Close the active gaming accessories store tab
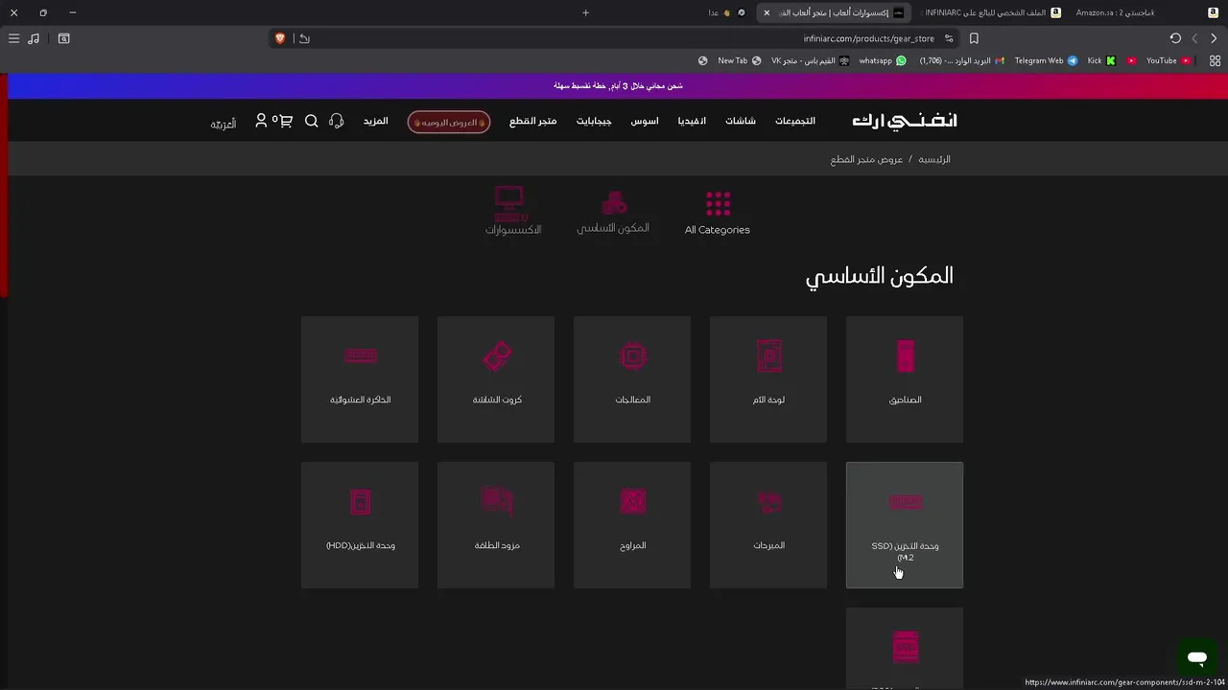The width and height of the screenshot is (1228, 690). click(767, 12)
